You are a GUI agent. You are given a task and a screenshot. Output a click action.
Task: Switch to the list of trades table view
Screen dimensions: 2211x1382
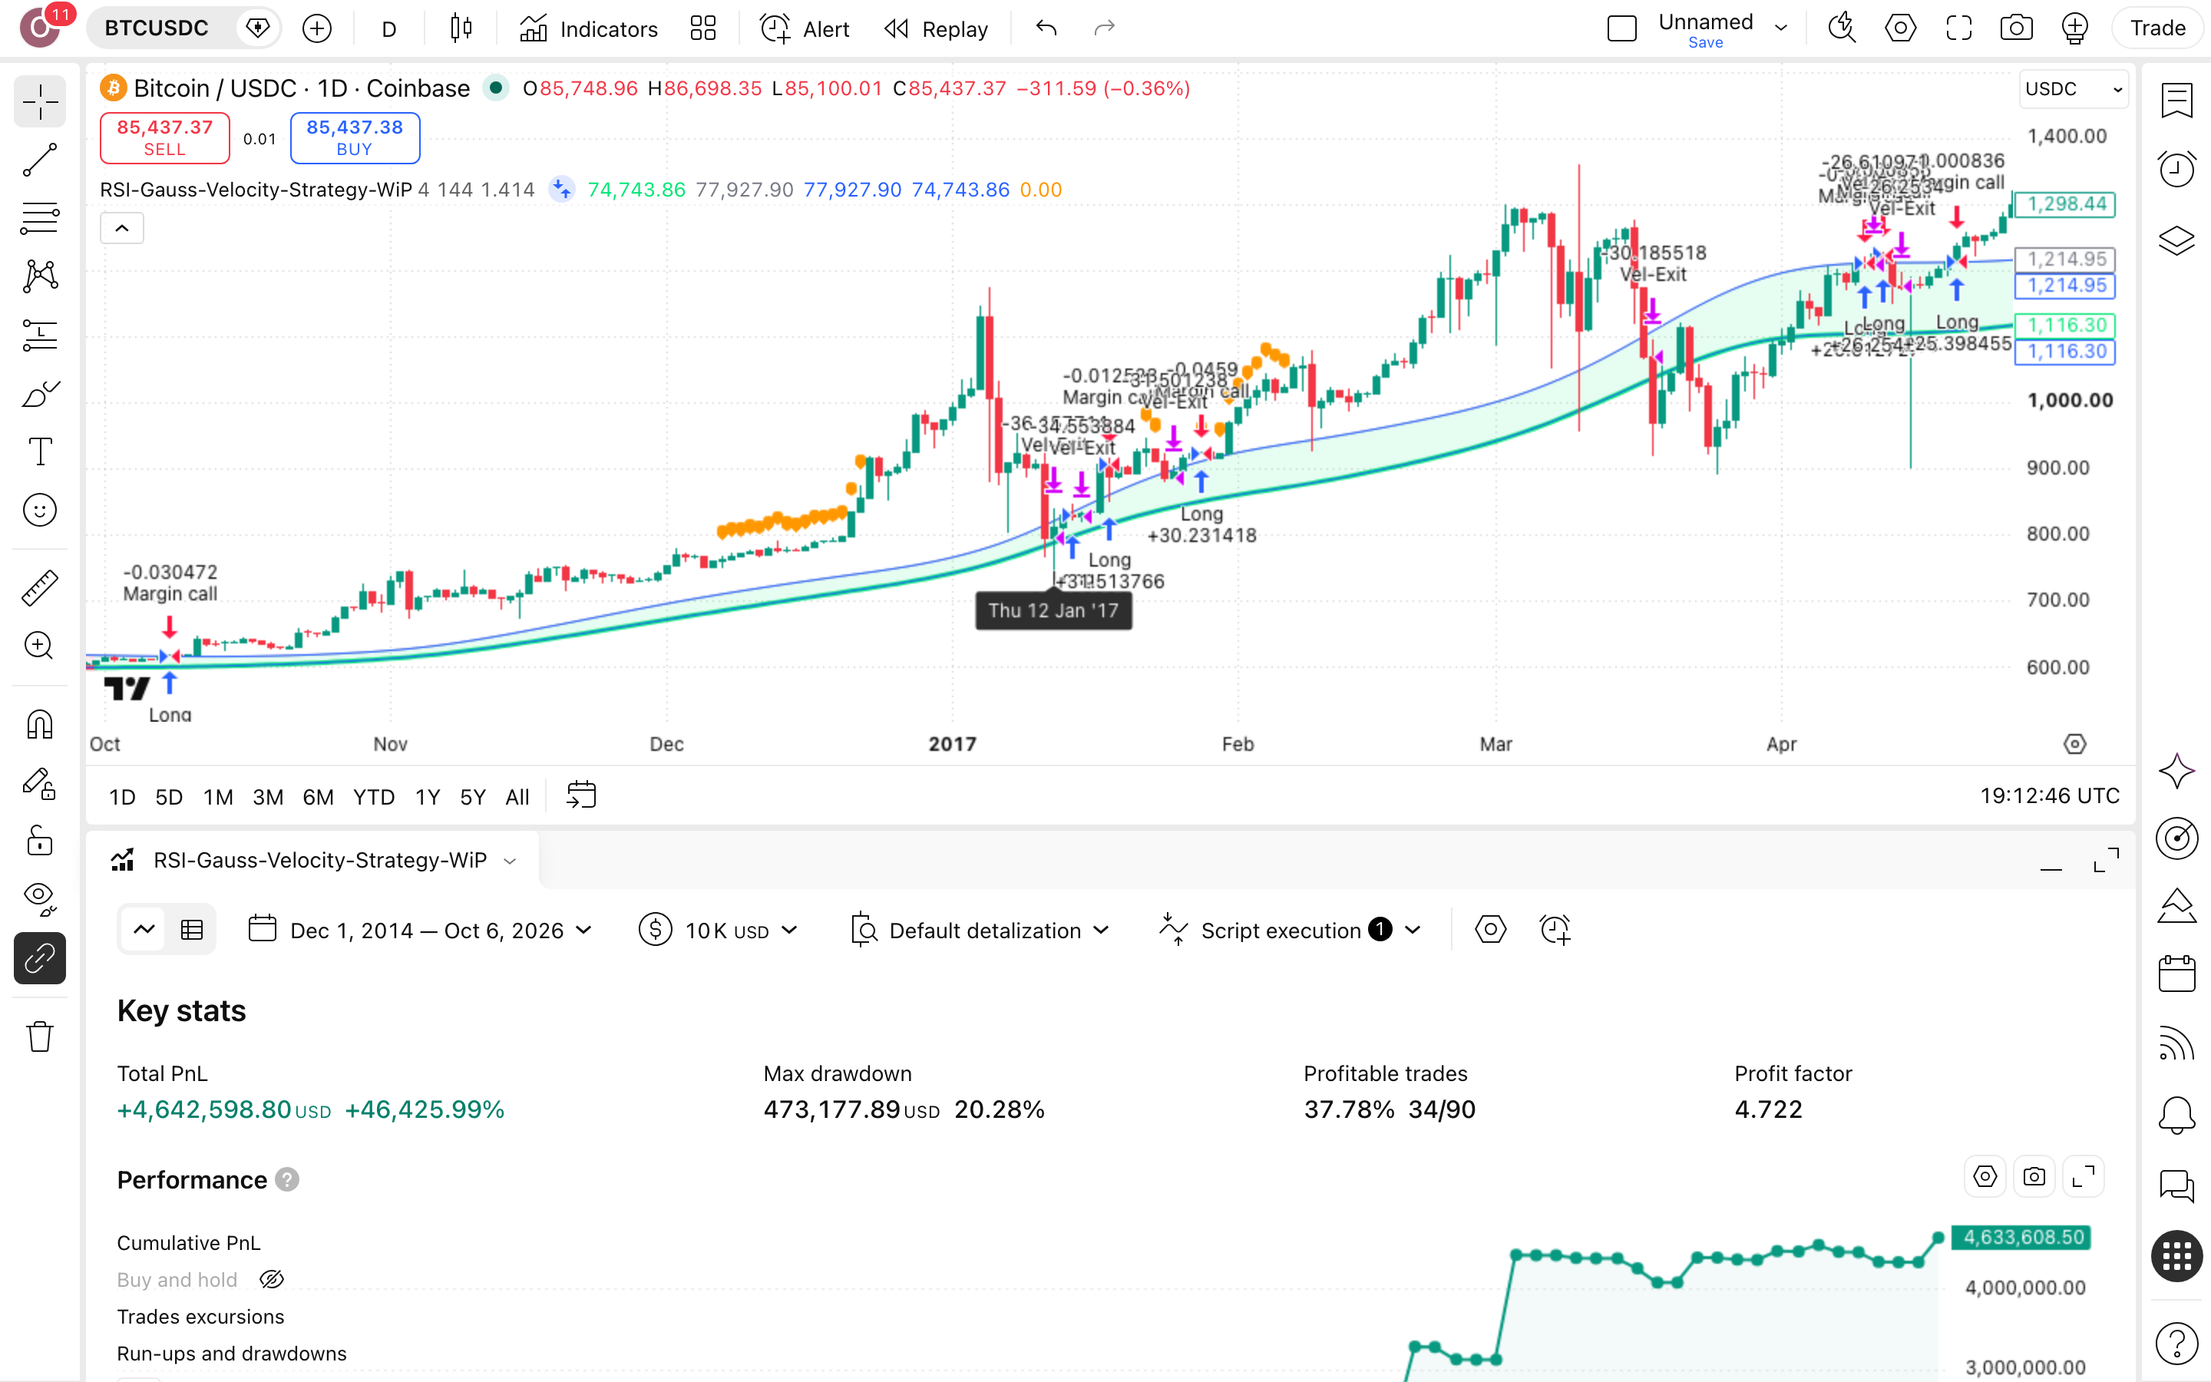[192, 931]
